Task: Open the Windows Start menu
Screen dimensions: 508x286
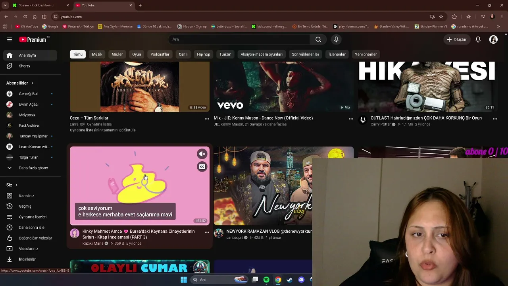Action: tap(184, 280)
